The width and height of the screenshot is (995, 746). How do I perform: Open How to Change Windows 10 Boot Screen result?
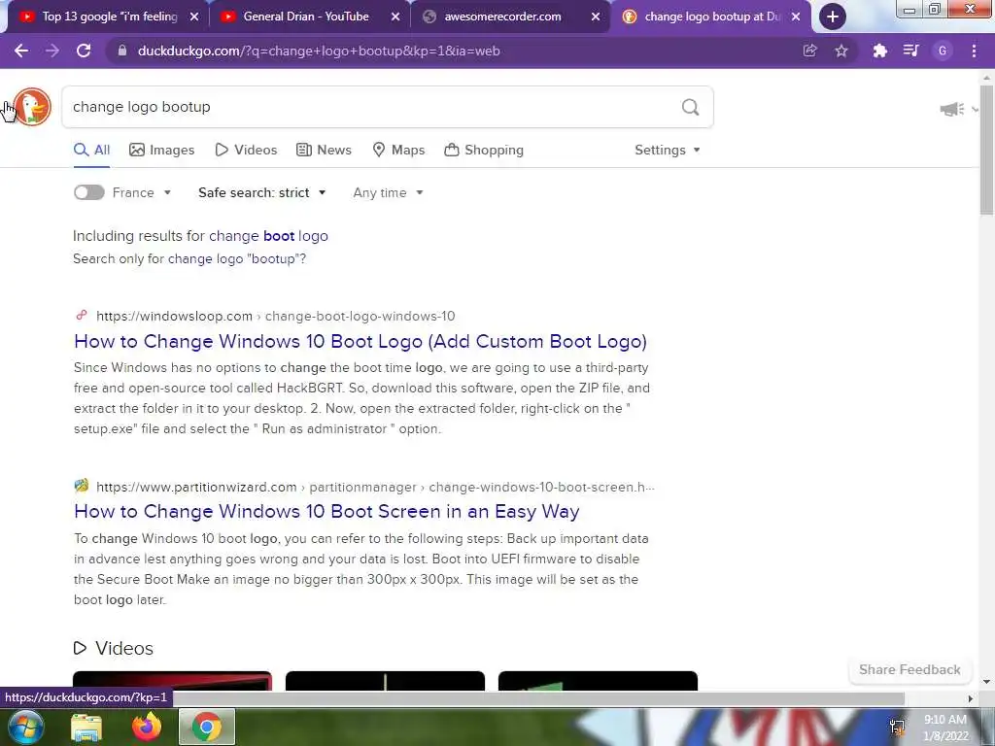(326, 511)
